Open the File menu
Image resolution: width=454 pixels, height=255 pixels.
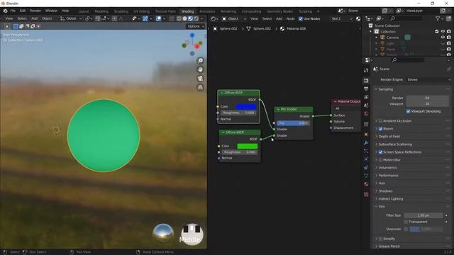click(13, 11)
